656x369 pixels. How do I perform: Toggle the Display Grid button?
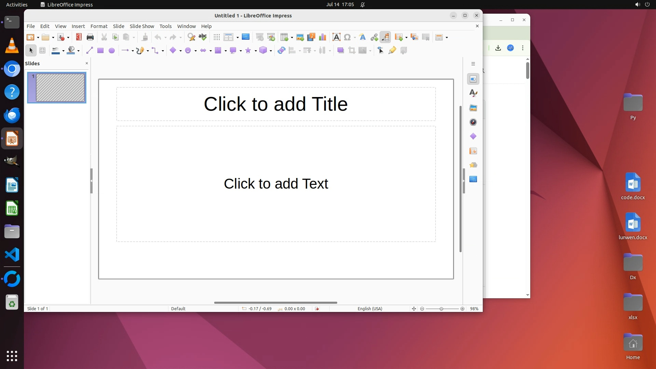pos(217,37)
